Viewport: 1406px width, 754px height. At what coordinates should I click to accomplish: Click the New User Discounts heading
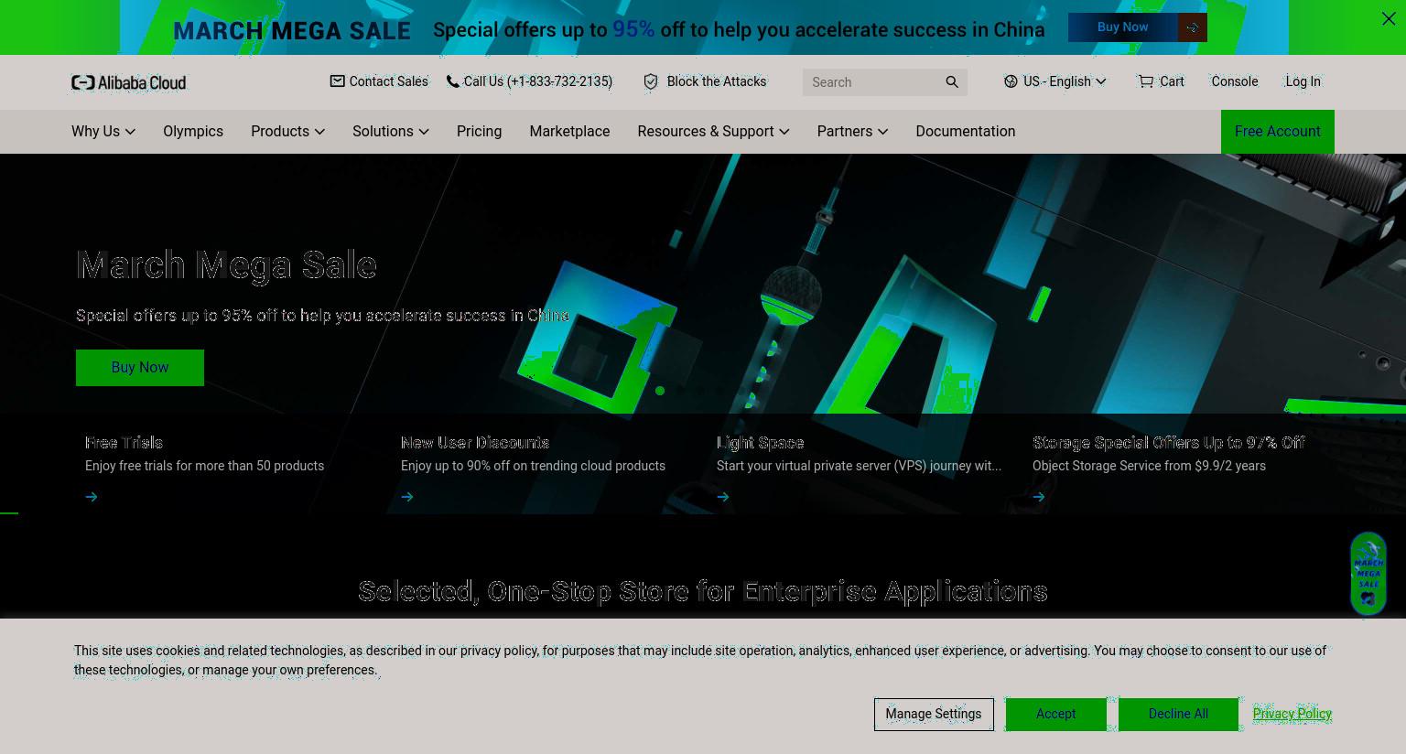[x=475, y=443]
